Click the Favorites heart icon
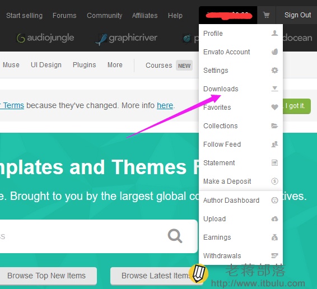 274,107
